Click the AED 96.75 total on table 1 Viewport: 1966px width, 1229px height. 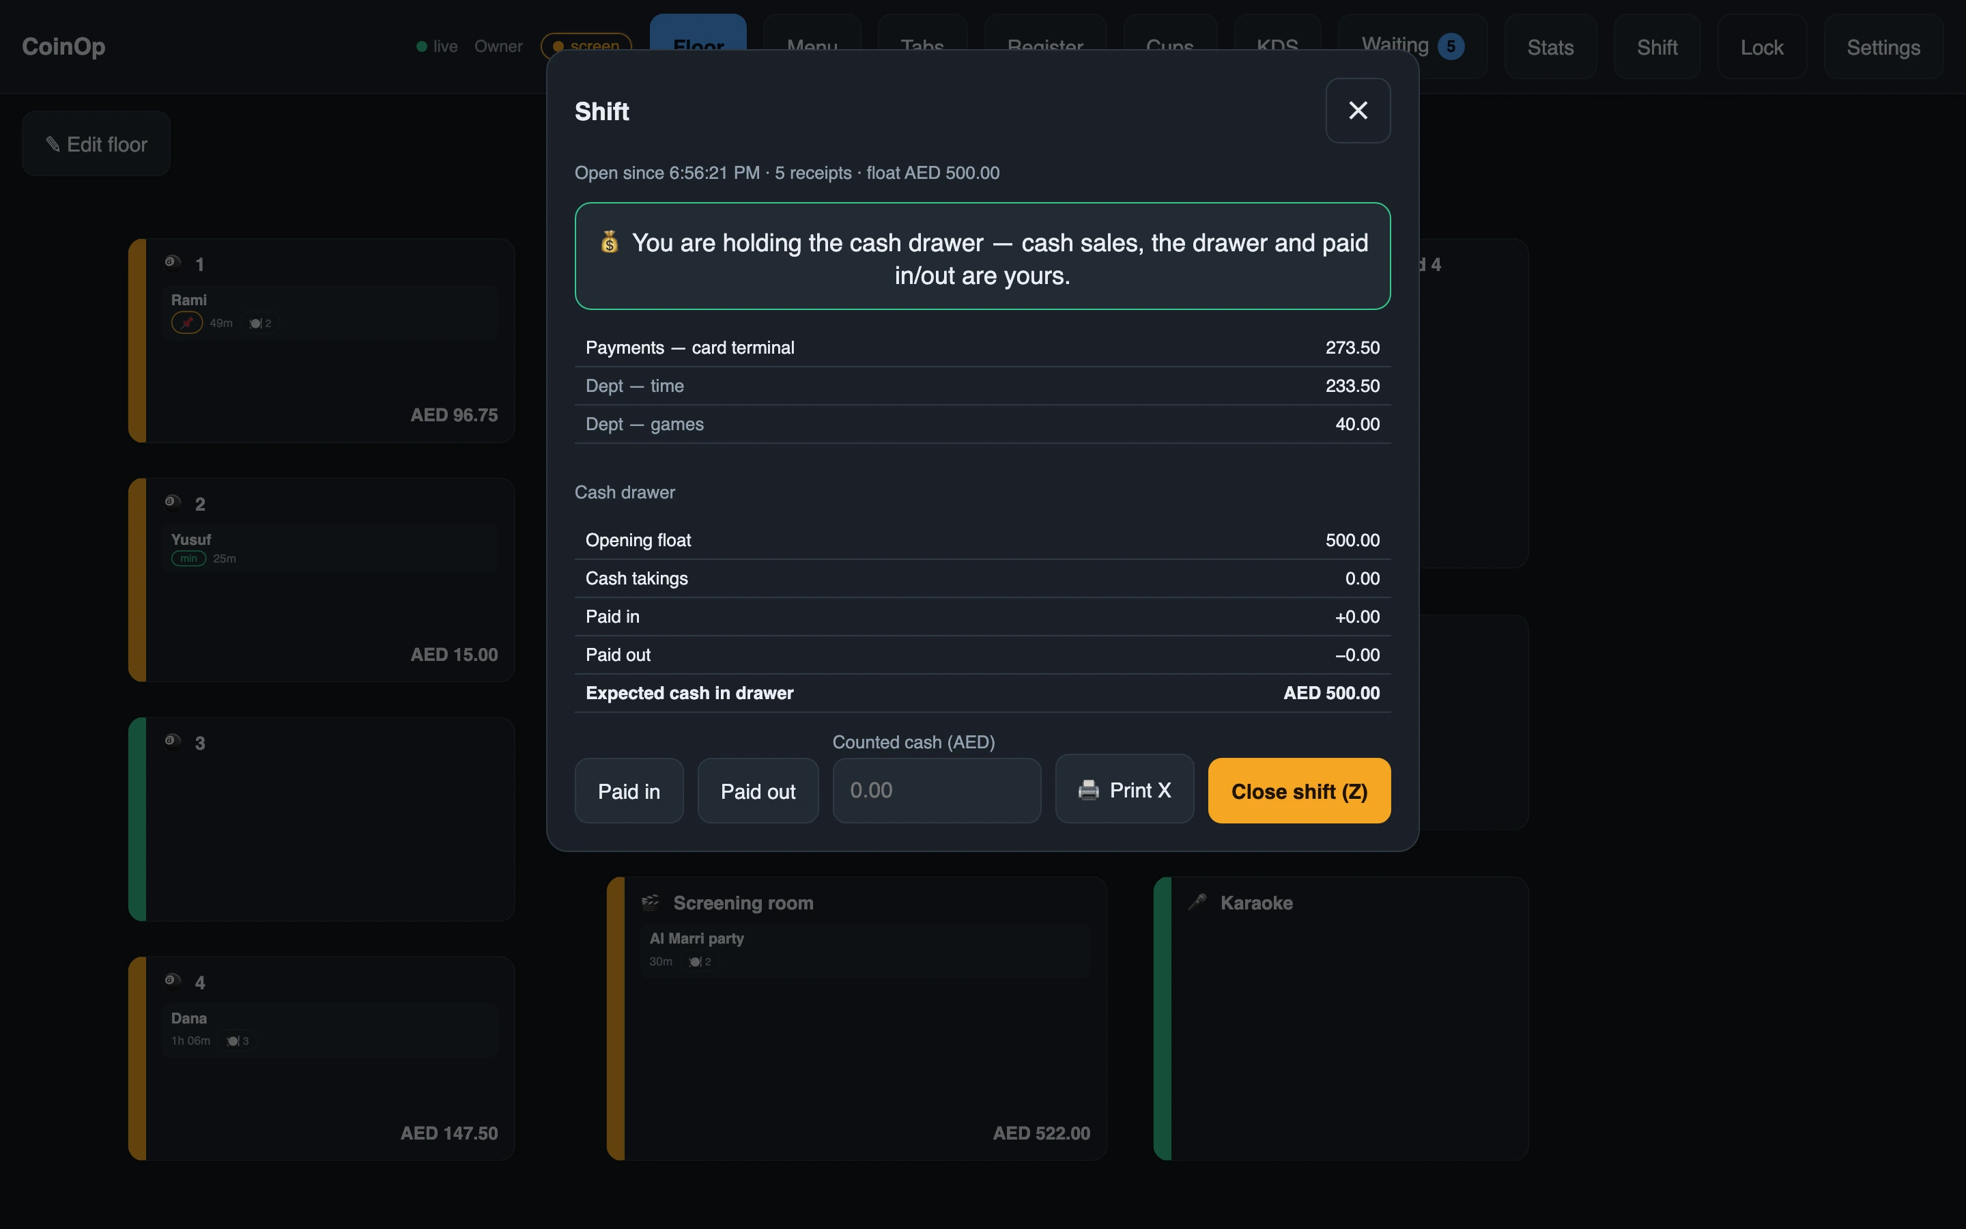pyautogui.click(x=454, y=415)
